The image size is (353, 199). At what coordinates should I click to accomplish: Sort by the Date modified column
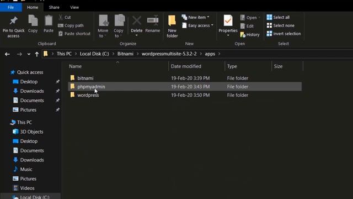point(186,66)
